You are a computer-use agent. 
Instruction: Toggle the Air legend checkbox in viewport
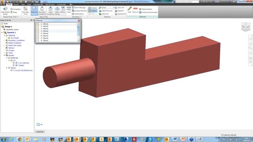click(x=38, y=125)
